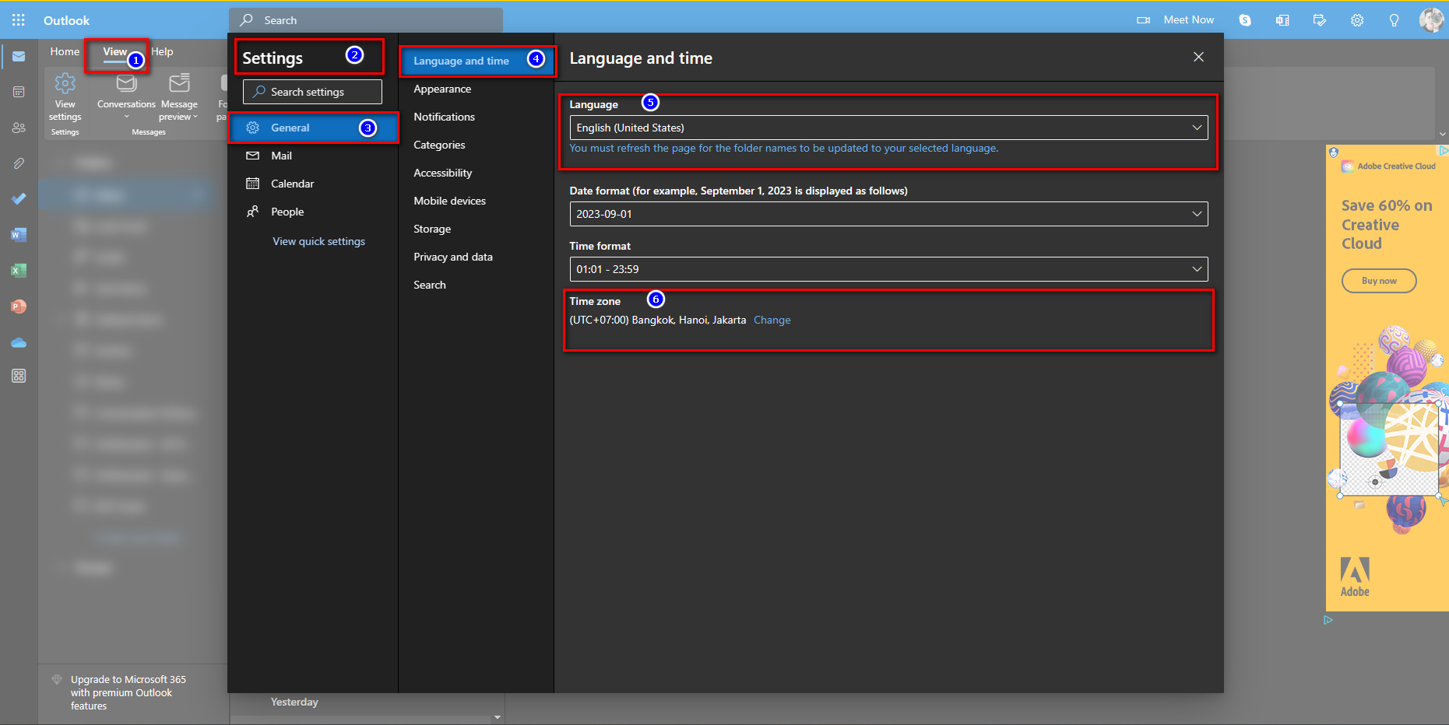The height and width of the screenshot is (725, 1449).
Task: Open the Time format dropdown
Action: click(x=888, y=269)
